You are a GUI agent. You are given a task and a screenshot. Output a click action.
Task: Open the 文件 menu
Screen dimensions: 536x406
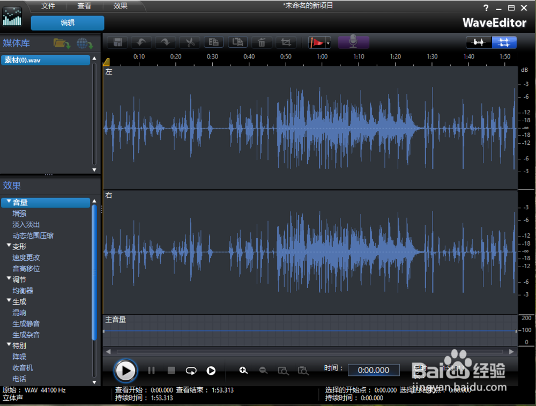coord(48,6)
